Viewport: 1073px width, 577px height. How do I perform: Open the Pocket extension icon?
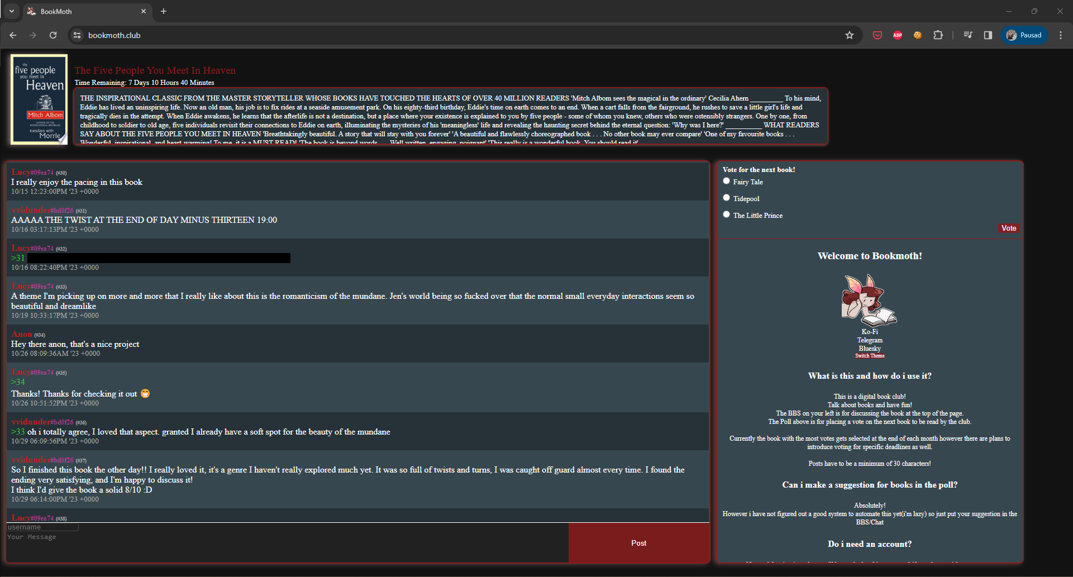tap(878, 35)
